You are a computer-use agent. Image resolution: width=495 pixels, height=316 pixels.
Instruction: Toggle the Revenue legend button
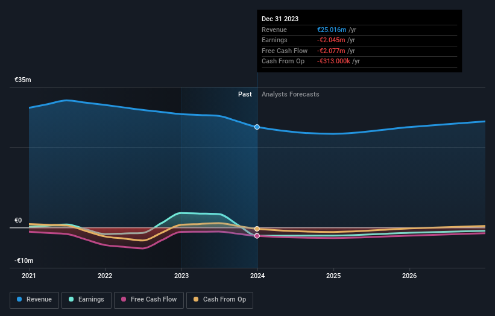34,300
